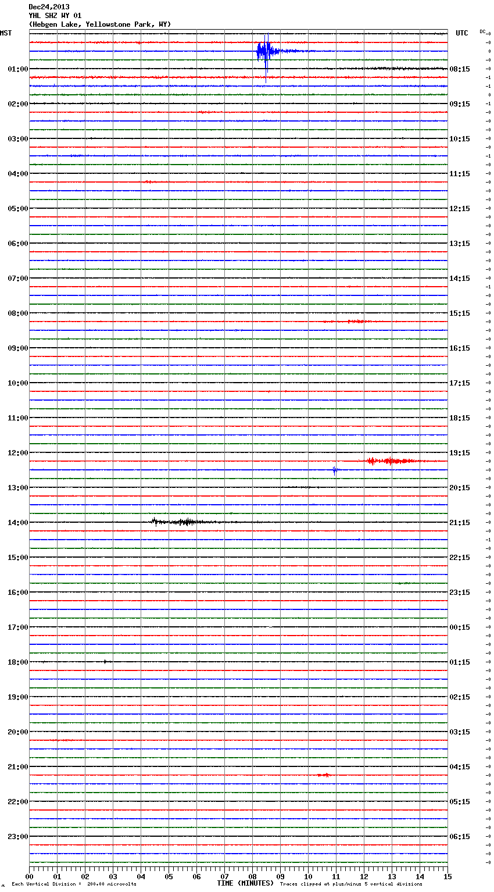494x892 pixels.
Task: Click the 23:15 UTC time label
Action: pyautogui.click(x=460, y=593)
